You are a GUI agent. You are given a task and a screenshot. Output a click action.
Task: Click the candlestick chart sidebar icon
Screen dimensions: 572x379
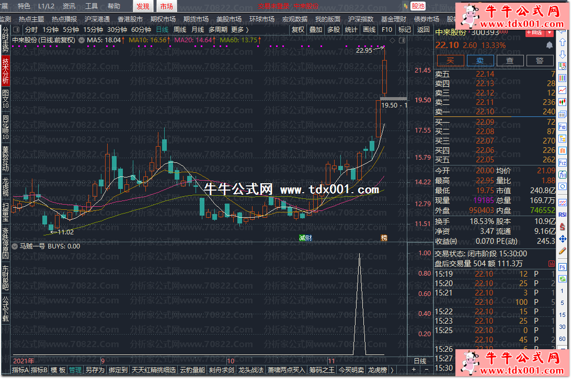563,102
